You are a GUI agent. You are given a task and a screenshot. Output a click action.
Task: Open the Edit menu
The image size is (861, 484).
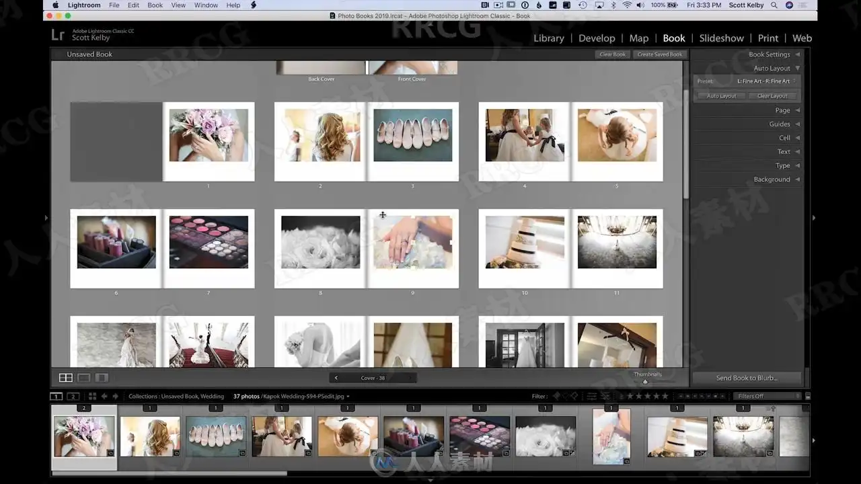134,5
